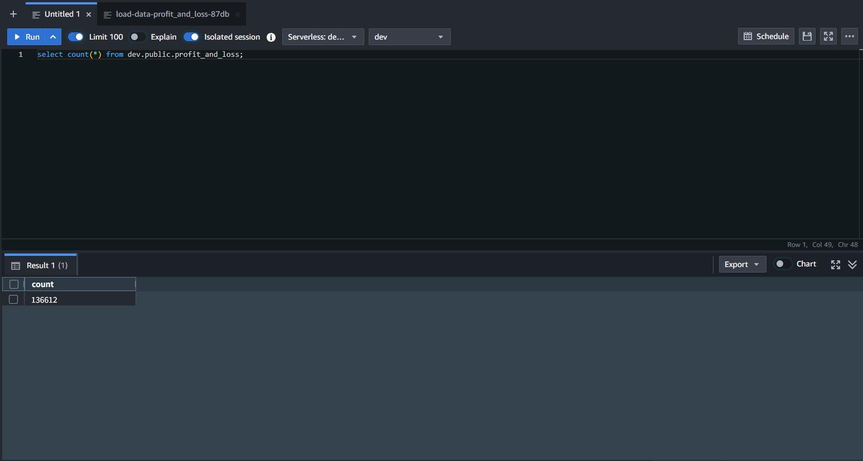Close the load-data-profit_and_loss-87db tab

(238, 14)
